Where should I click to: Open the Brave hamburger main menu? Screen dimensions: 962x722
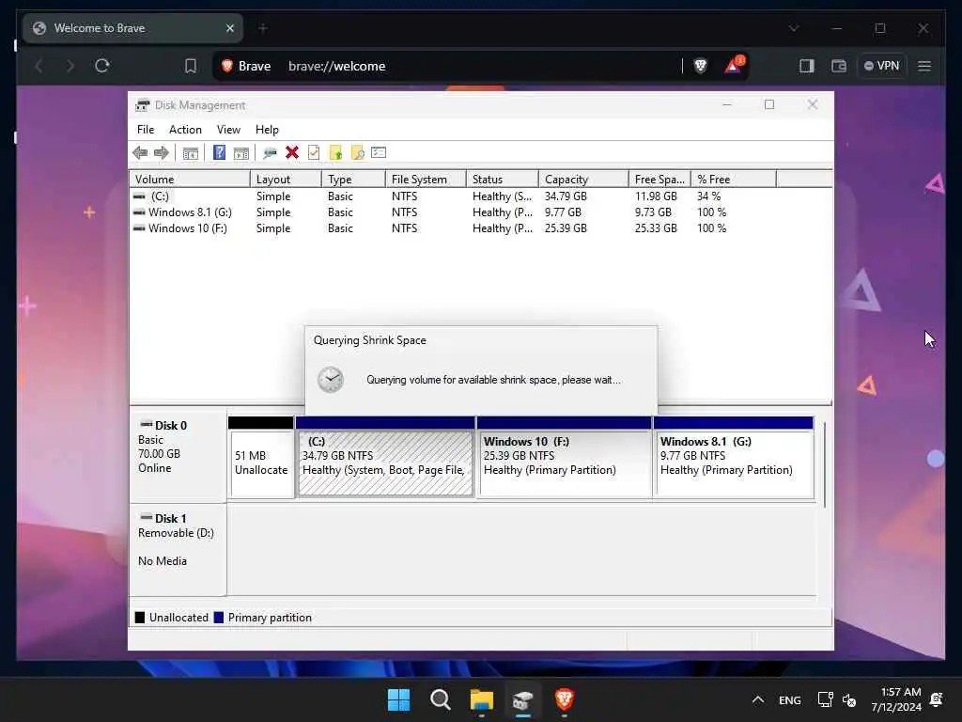tap(924, 66)
